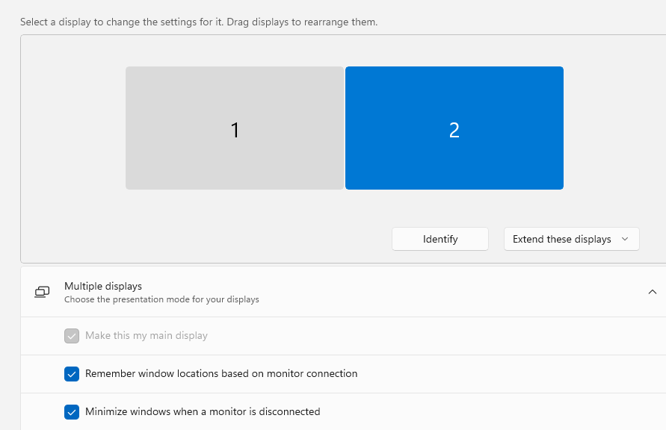Viewport: 666px width, 430px height.
Task: Click the number 1 on the gray display
Action: 234,129
